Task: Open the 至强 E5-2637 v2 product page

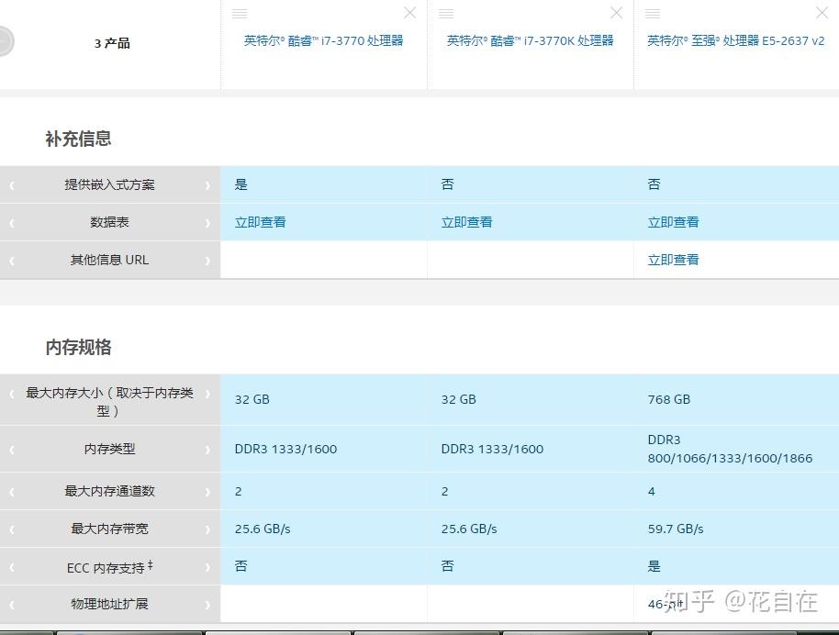Action: (x=736, y=40)
